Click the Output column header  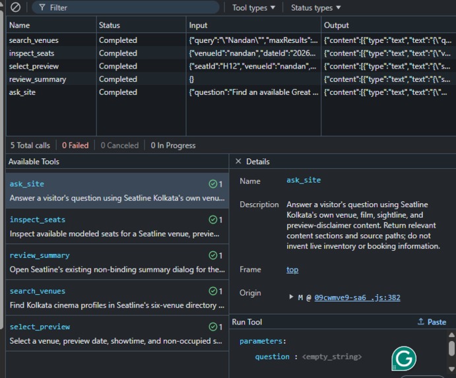tap(389, 25)
